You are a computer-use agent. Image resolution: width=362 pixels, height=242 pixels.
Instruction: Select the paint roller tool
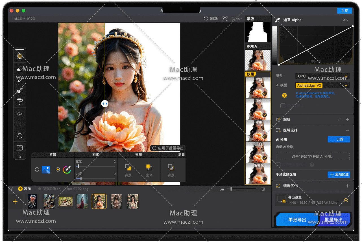[20, 102]
